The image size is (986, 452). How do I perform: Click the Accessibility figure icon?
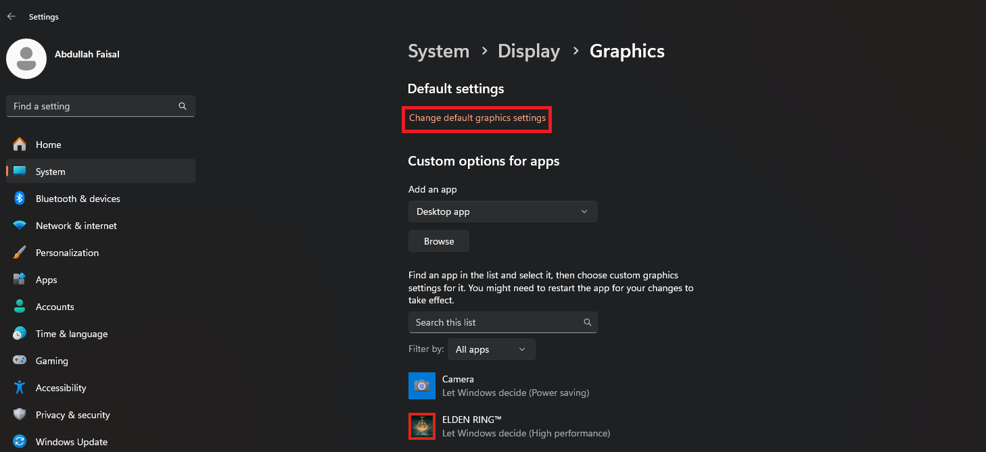[20, 388]
